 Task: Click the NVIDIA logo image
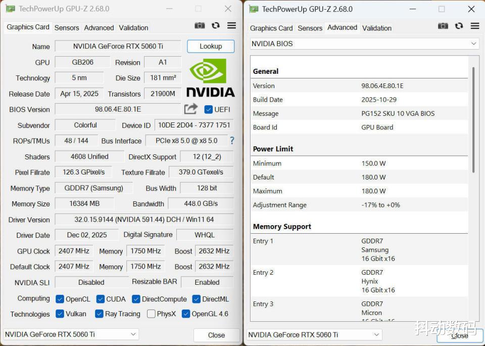tap(211, 78)
